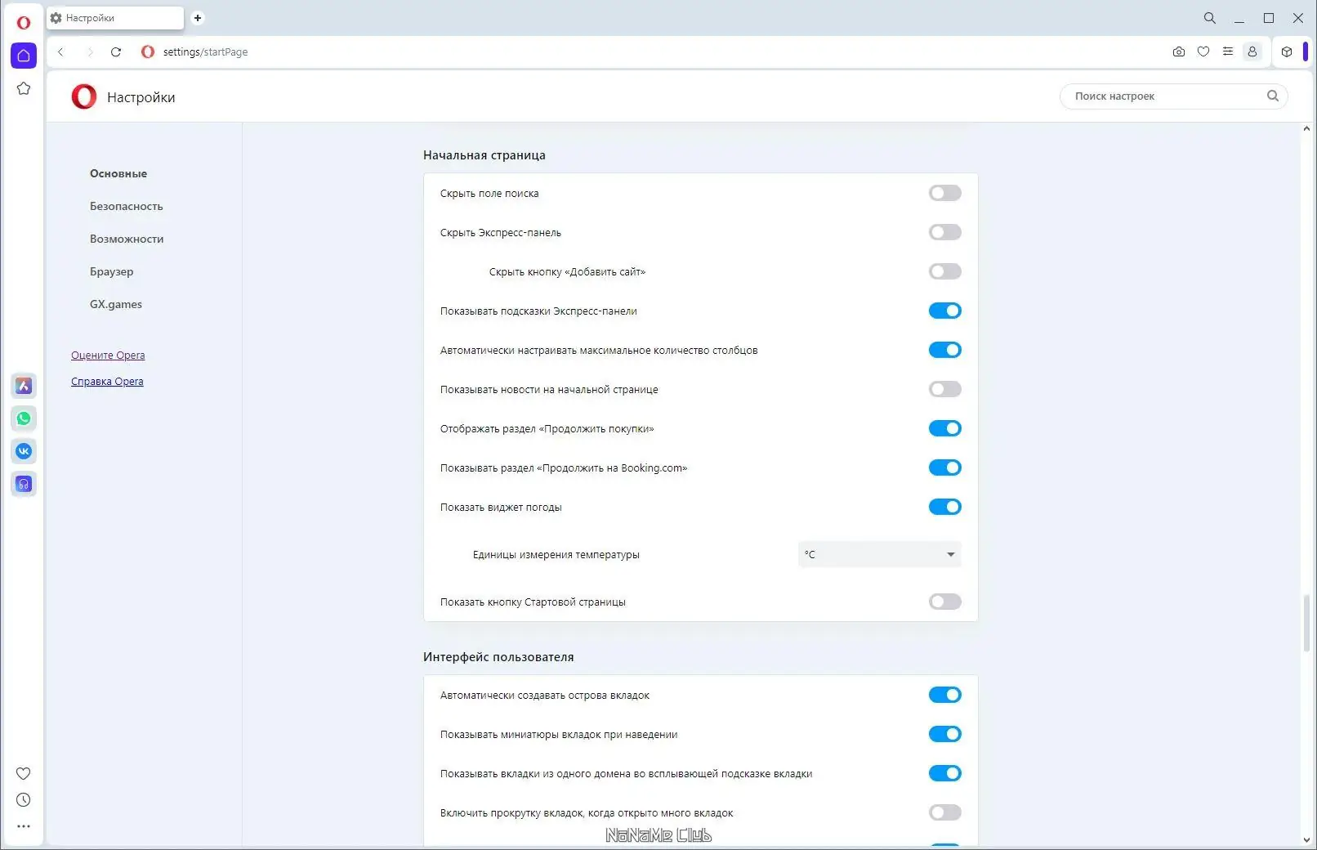Enable "Показывать новости на начальной странице"
Screen dimensions: 1317x850
point(944,389)
